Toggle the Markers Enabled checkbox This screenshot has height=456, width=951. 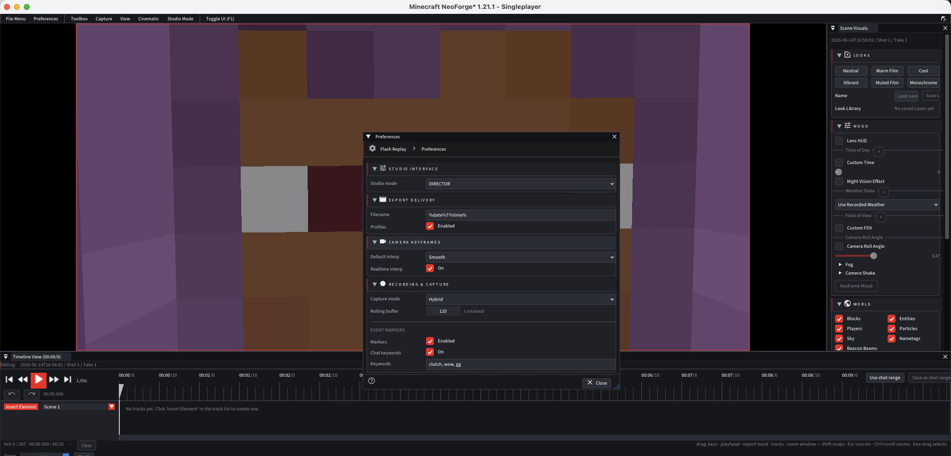(x=430, y=341)
